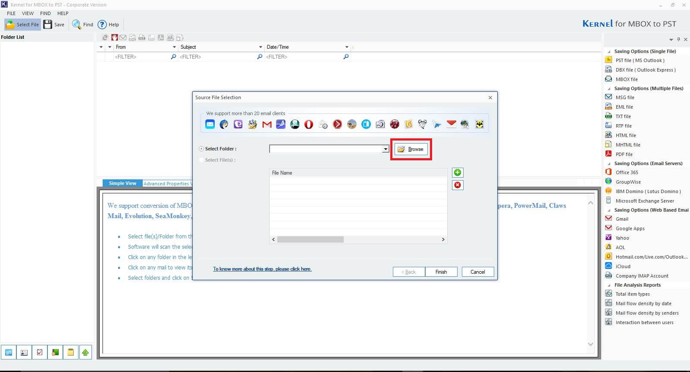Click the Subject column filter search icon
This screenshot has height=372, width=690.
point(260,56)
